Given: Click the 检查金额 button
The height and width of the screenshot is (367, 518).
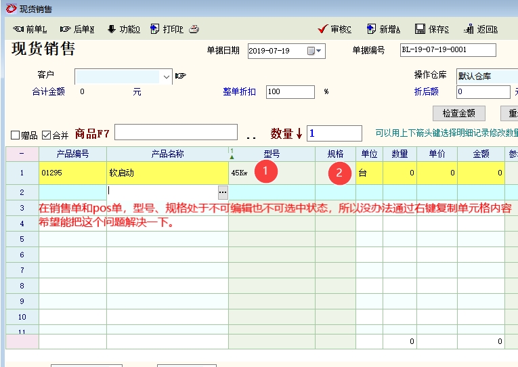Looking at the screenshot, I should [x=458, y=113].
